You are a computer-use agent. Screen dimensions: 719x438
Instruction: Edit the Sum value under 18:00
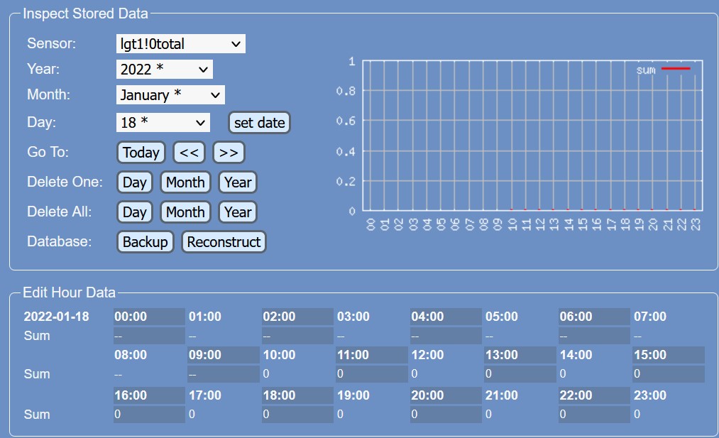297,415
